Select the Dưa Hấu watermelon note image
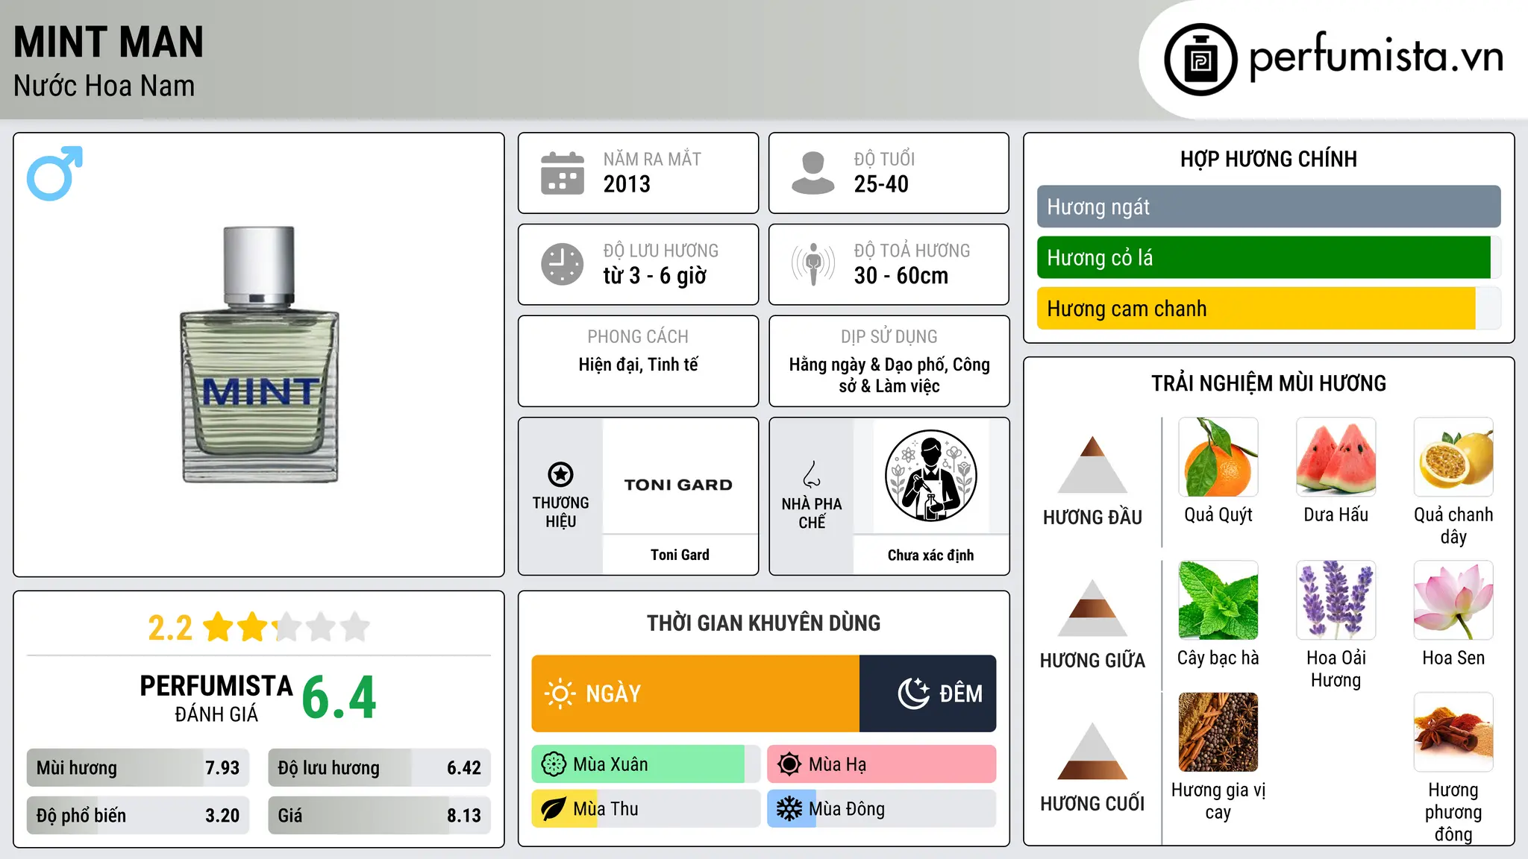This screenshot has height=859, width=1528. pyautogui.click(x=1336, y=457)
